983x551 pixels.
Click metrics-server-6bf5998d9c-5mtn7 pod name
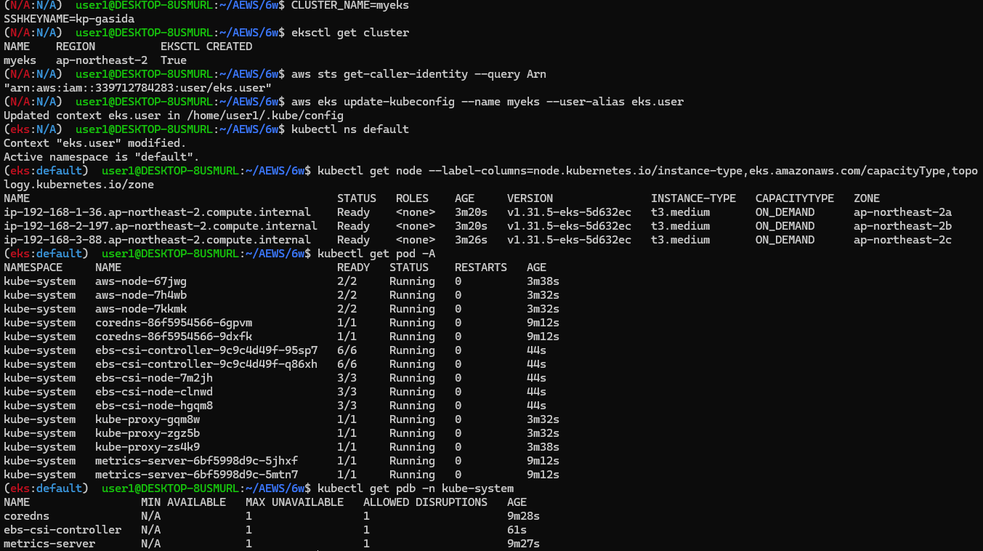pos(197,475)
